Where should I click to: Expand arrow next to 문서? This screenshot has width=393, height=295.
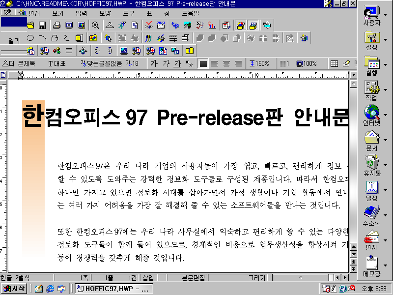(386, 140)
